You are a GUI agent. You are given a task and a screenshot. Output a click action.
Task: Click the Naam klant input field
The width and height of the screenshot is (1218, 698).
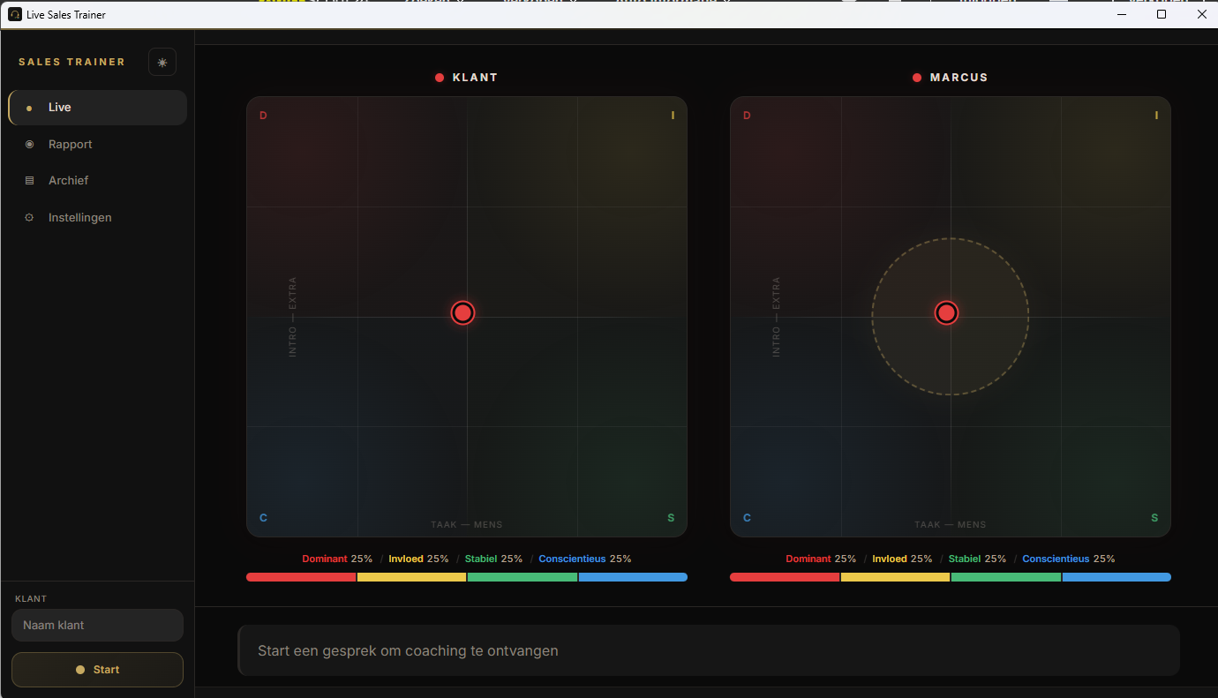[97, 625]
